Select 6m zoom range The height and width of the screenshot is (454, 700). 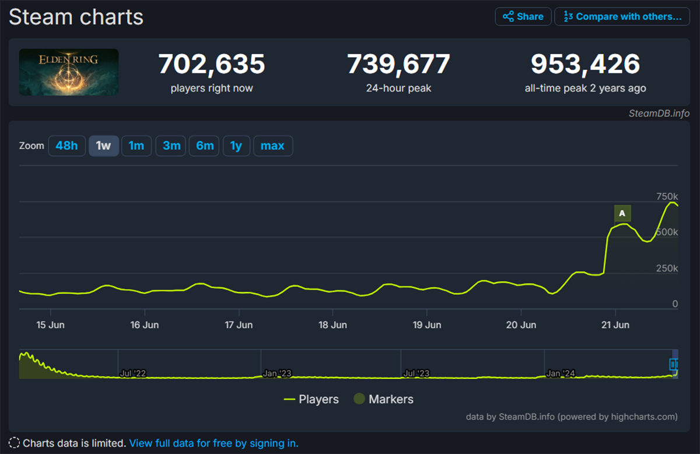click(205, 146)
